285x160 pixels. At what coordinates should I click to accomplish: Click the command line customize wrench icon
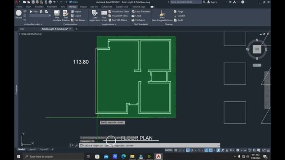(77, 145)
